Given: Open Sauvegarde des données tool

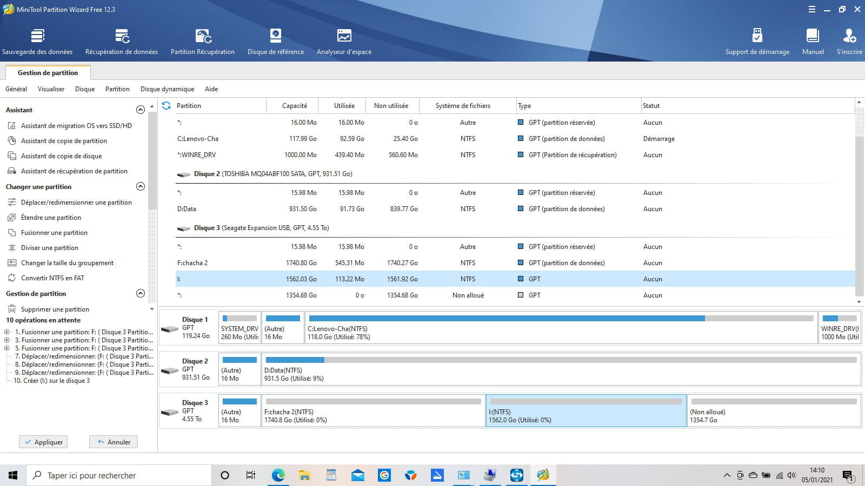Looking at the screenshot, I should point(37,42).
